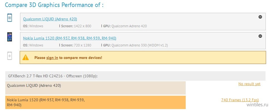Viewport: 273px width, 111px height.
Task: Select the Qualcomm Adreno 420 GPU text
Action: (129, 26)
